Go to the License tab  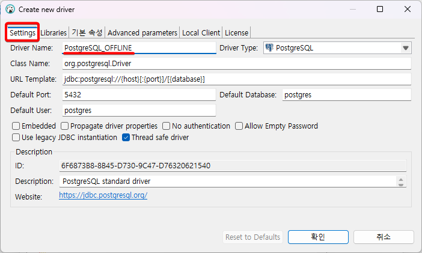tap(236, 33)
